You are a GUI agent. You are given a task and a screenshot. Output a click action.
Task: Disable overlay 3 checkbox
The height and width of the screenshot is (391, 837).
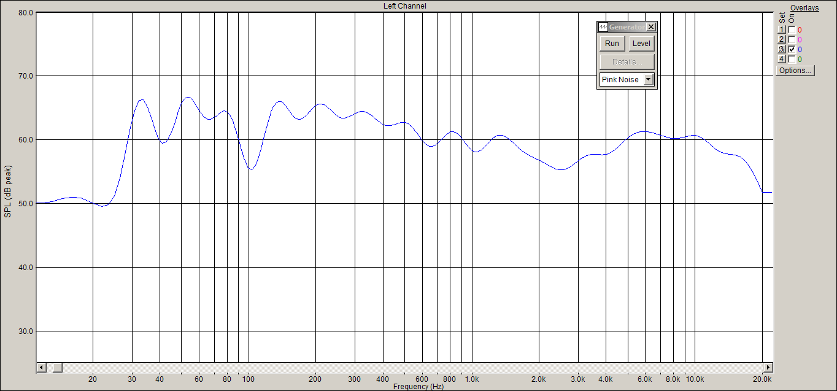click(x=792, y=49)
